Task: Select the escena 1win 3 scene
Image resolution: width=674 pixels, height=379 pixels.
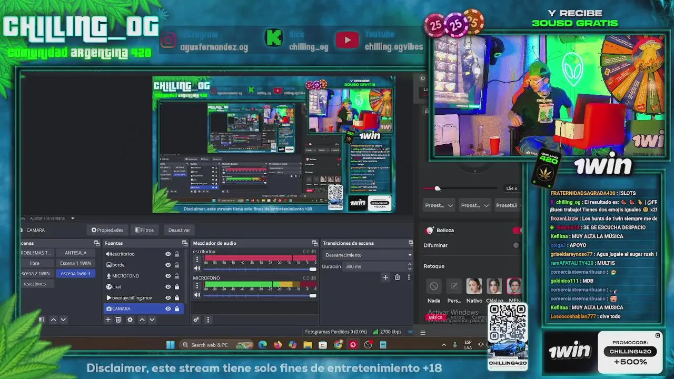Action: click(x=75, y=273)
